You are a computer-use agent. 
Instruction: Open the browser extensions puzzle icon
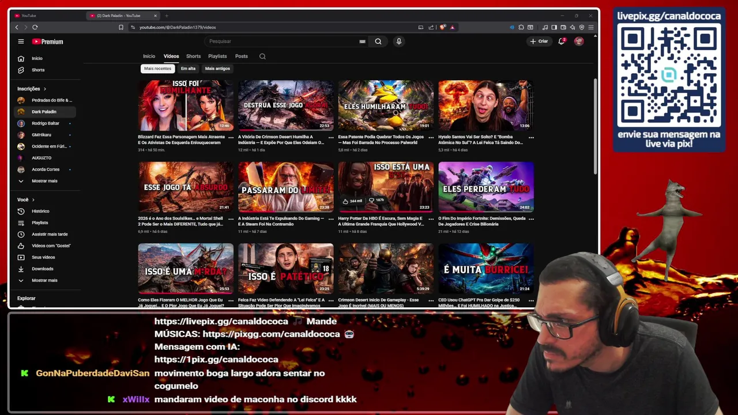point(521,27)
